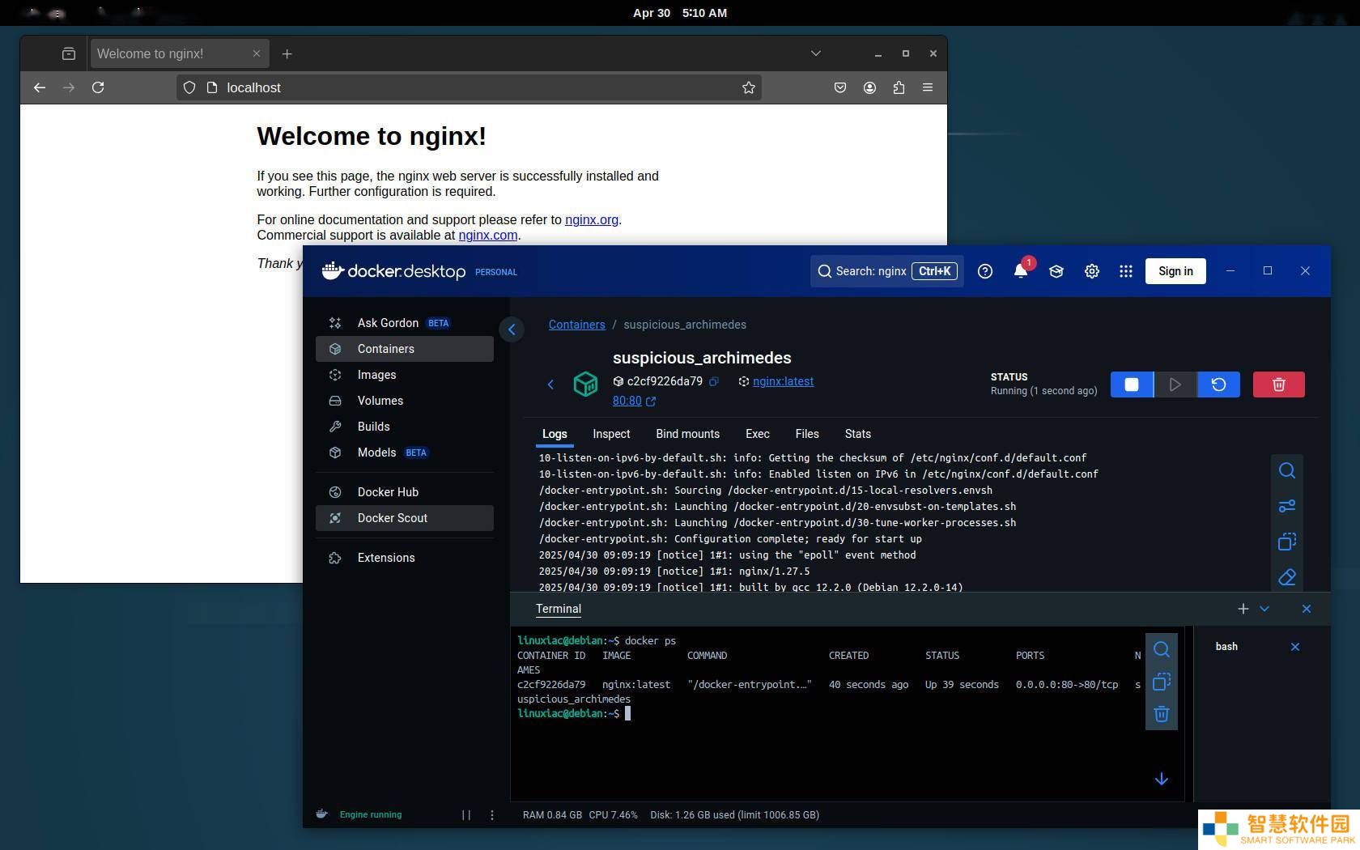Click the browser localhost address bar
Screen dimensions: 1360x850
(x=470, y=87)
